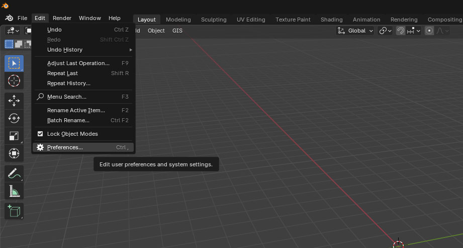Activate the Rotate tool

[x=14, y=118]
